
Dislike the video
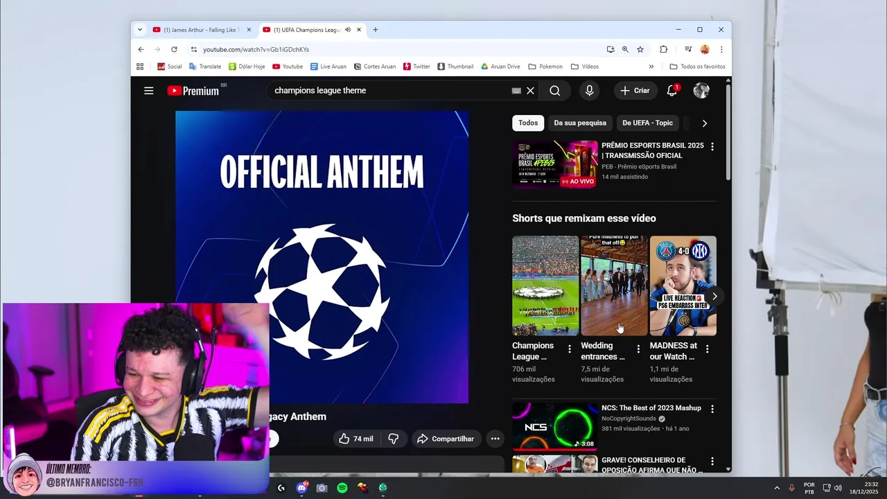tap(393, 439)
